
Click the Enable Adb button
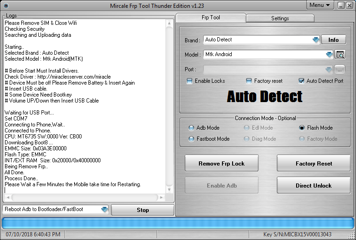tap(222, 185)
